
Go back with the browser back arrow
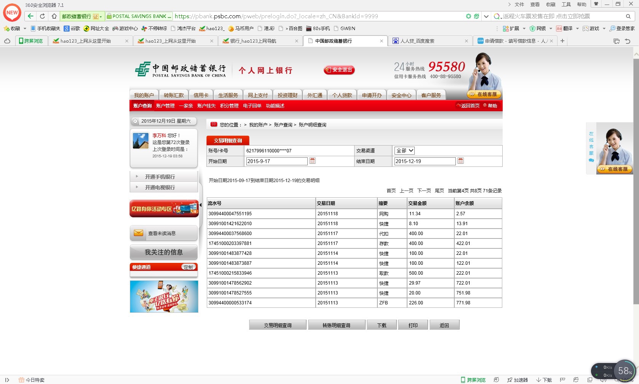pyautogui.click(x=30, y=16)
